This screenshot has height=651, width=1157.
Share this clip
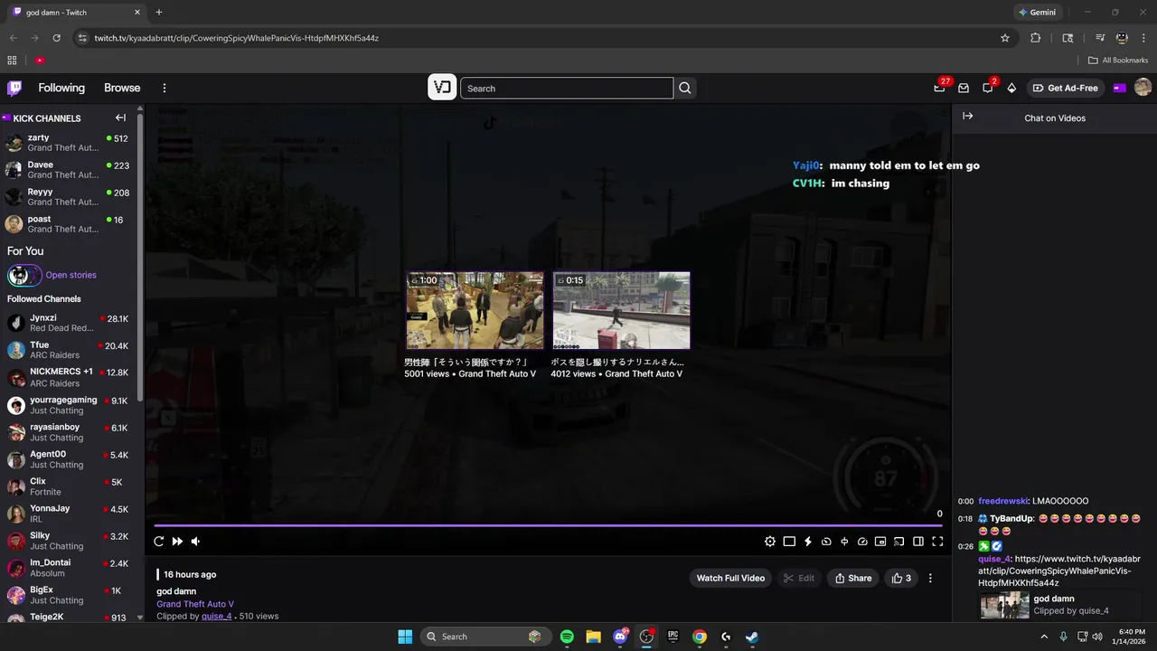(853, 578)
